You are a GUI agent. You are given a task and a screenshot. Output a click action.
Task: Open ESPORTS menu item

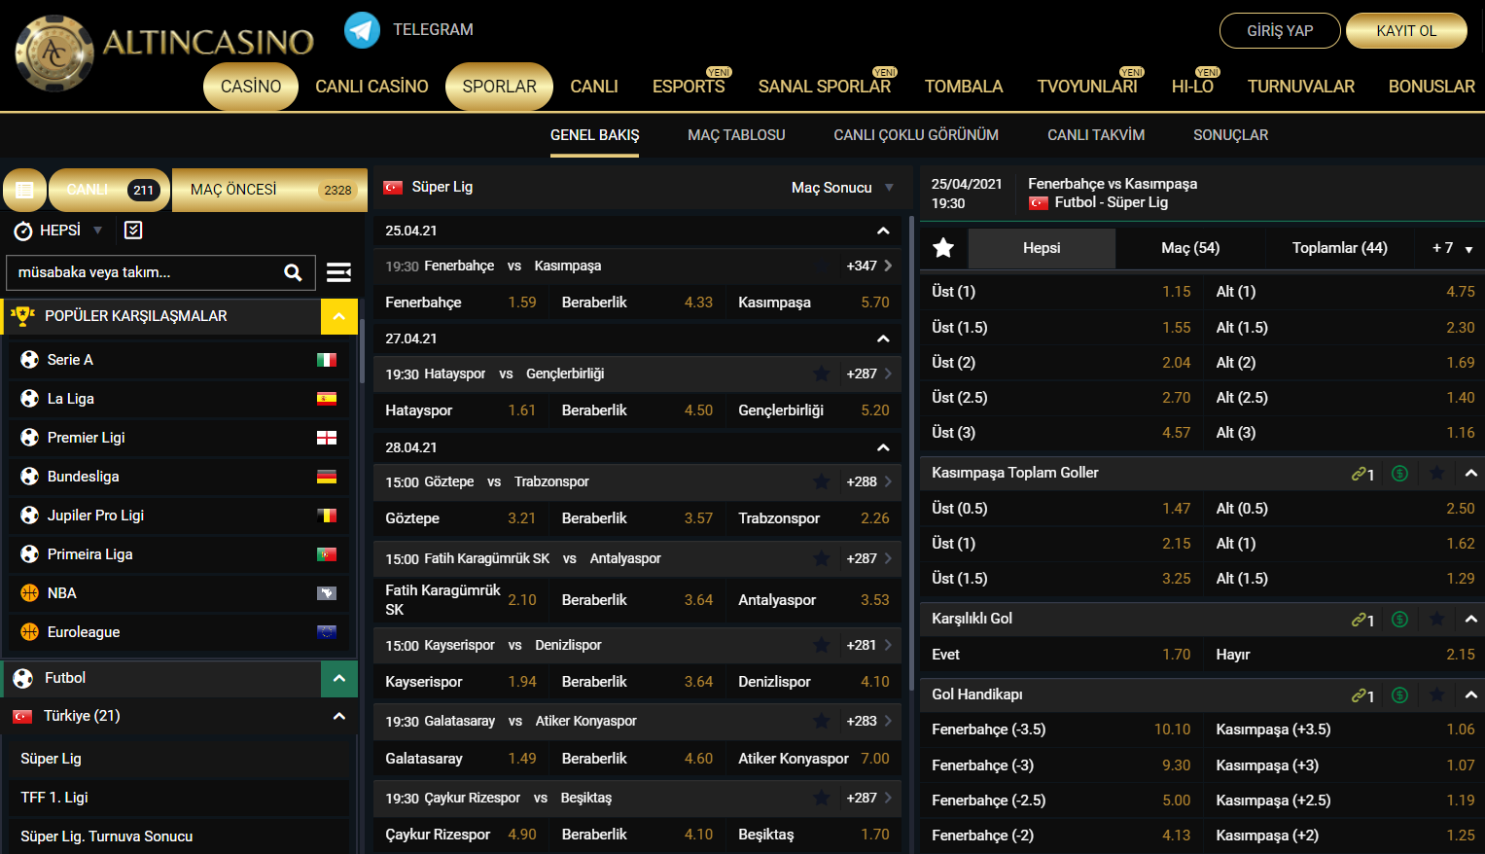[689, 87]
